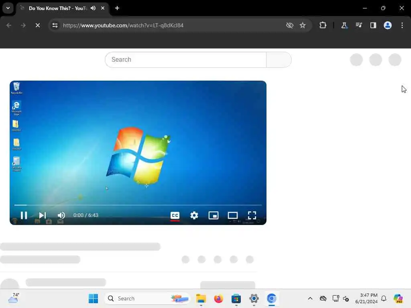Open Copilot preview from the taskbar
Image resolution: width=411 pixels, height=308 pixels.
click(398, 298)
